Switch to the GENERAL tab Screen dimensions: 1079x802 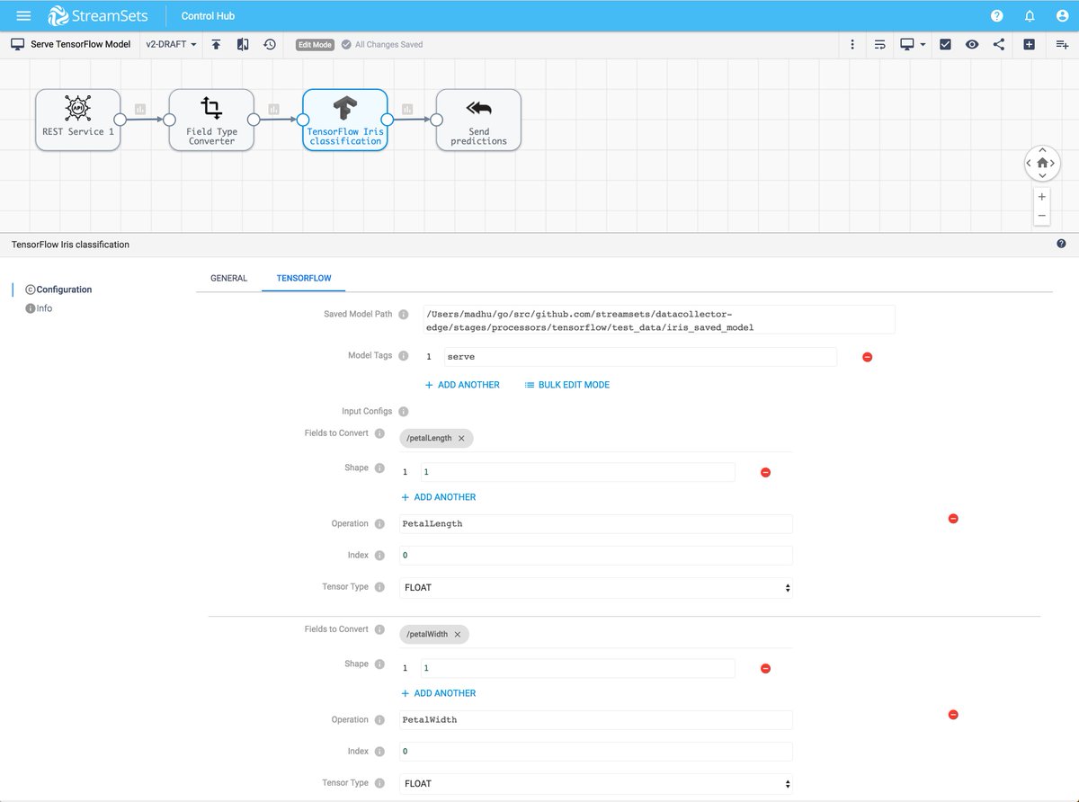(228, 279)
